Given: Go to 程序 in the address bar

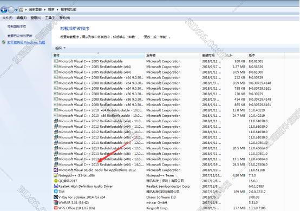Looking at the screenshot, I should 51,10.
